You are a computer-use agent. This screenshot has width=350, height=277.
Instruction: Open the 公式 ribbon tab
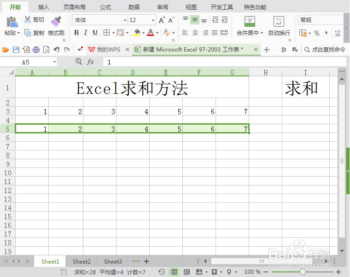[105, 7]
